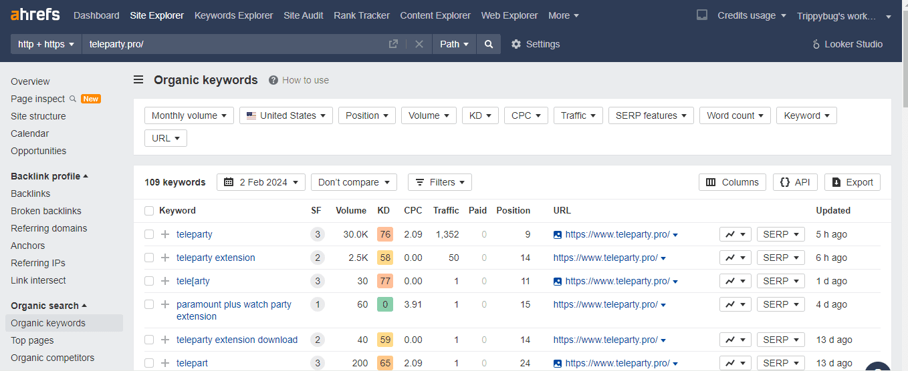The image size is (908, 371).
Task: Click the Export button
Action: (x=852, y=182)
